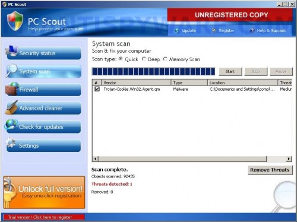Sort by the Type column header

189,83
